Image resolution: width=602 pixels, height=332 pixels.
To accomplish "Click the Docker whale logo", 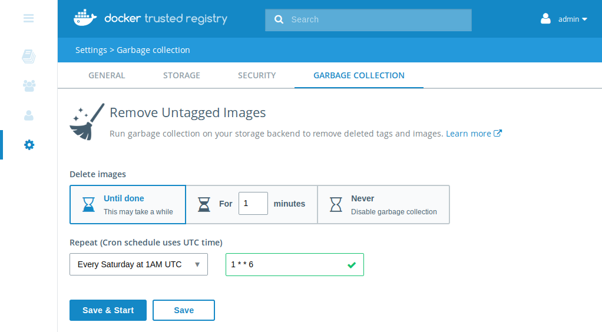I will pos(85,18).
